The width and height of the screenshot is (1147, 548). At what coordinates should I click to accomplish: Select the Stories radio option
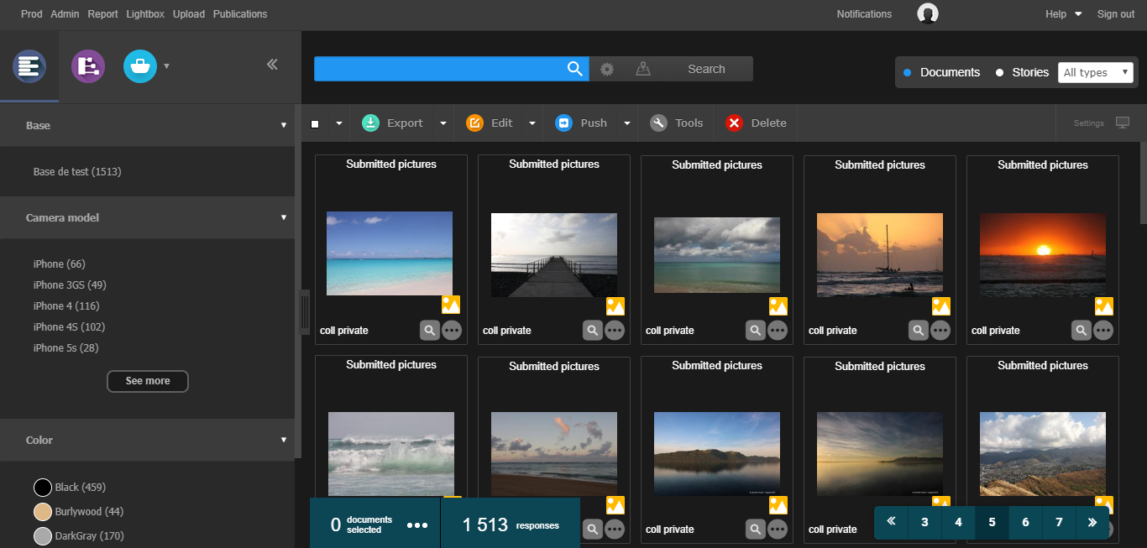(999, 73)
